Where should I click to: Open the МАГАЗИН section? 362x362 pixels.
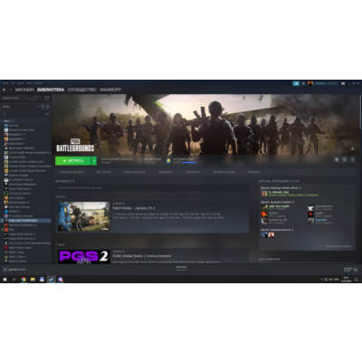point(24,90)
